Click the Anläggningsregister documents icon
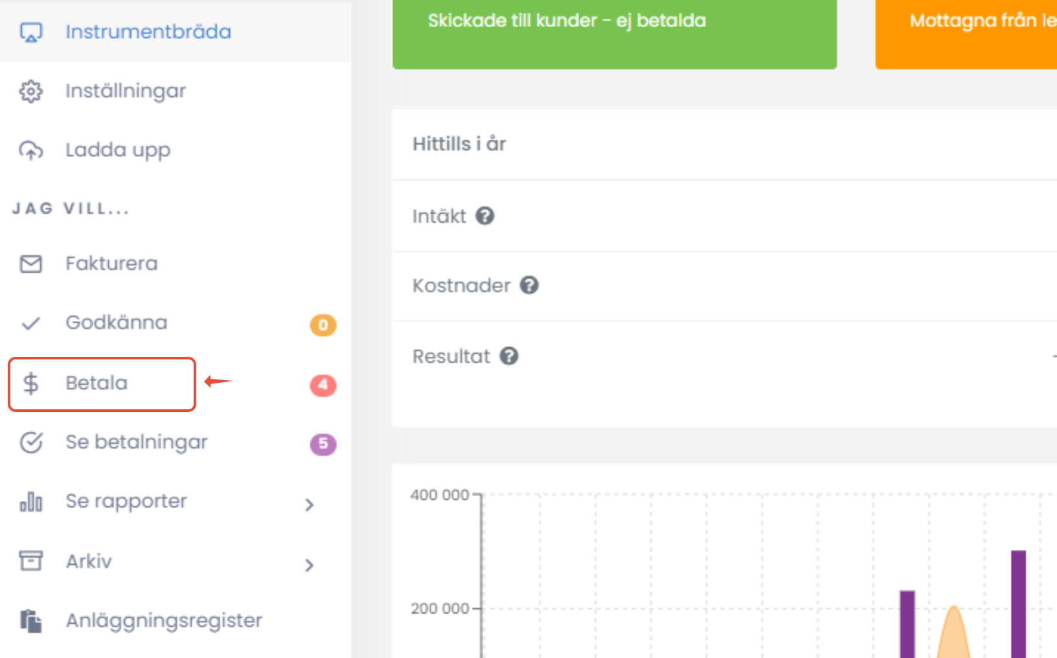Viewport: 1057px width, 658px height. (31, 620)
